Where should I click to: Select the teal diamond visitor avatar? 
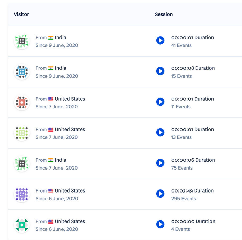(x=22, y=225)
